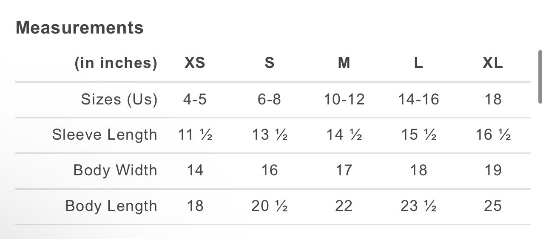Select the S column header
Image resolution: width=546 pixels, height=239 pixels.
(x=270, y=63)
